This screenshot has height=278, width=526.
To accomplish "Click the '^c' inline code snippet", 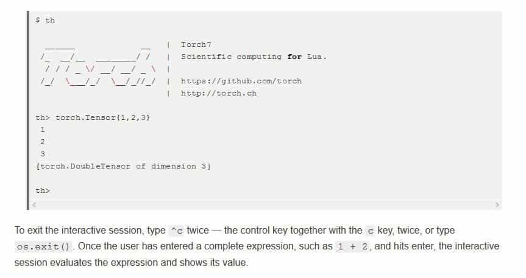I will tap(176, 231).
